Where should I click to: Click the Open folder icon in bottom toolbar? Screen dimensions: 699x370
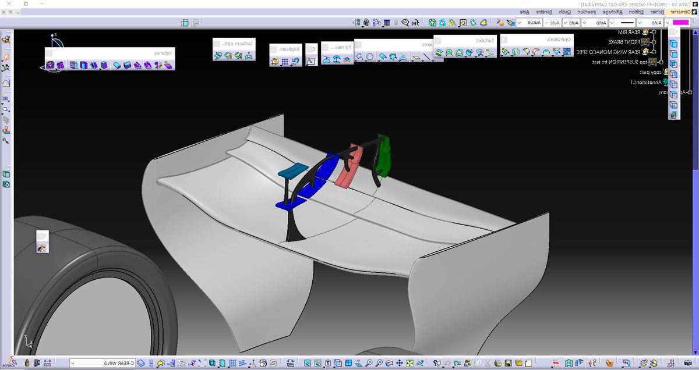[x=518, y=363]
